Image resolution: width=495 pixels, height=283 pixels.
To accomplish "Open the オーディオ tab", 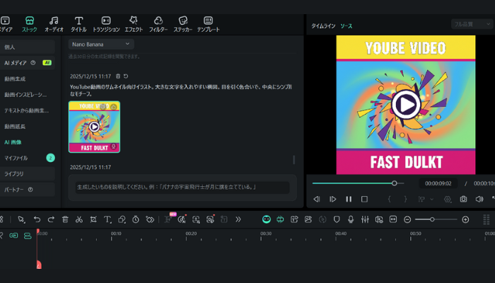I will pos(54,24).
